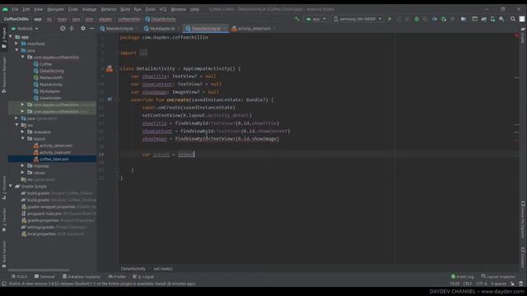527x296 pixels.
Task: Open the Profiler tool window
Action: tap(117, 276)
